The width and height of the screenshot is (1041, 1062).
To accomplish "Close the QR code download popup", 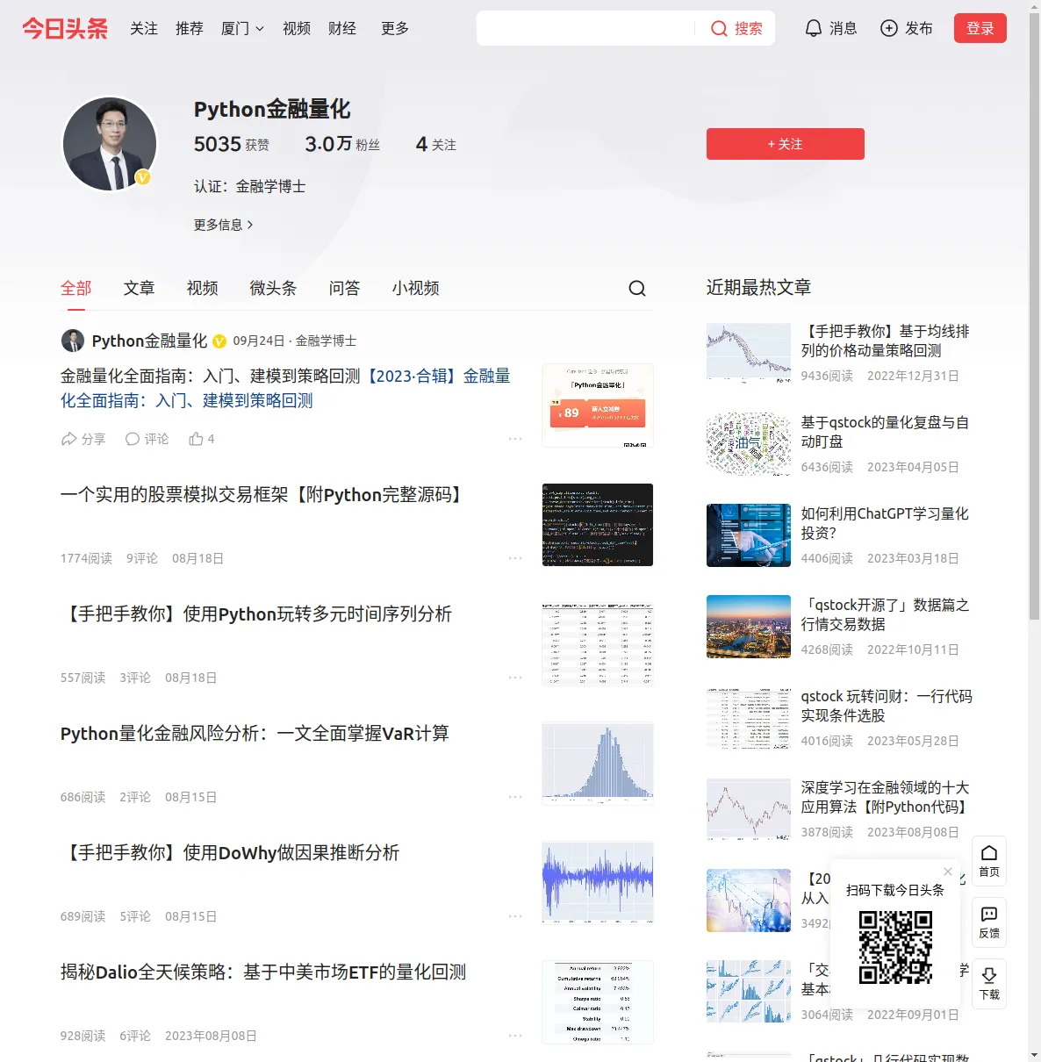I will coord(948,872).
